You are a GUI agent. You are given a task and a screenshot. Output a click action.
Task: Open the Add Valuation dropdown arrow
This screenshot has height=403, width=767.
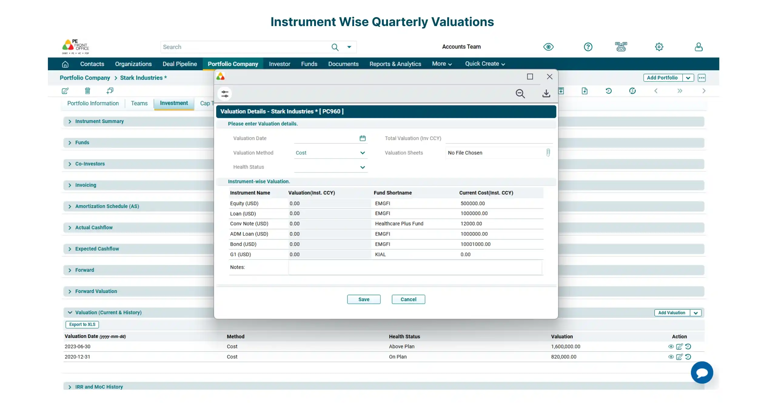point(696,313)
